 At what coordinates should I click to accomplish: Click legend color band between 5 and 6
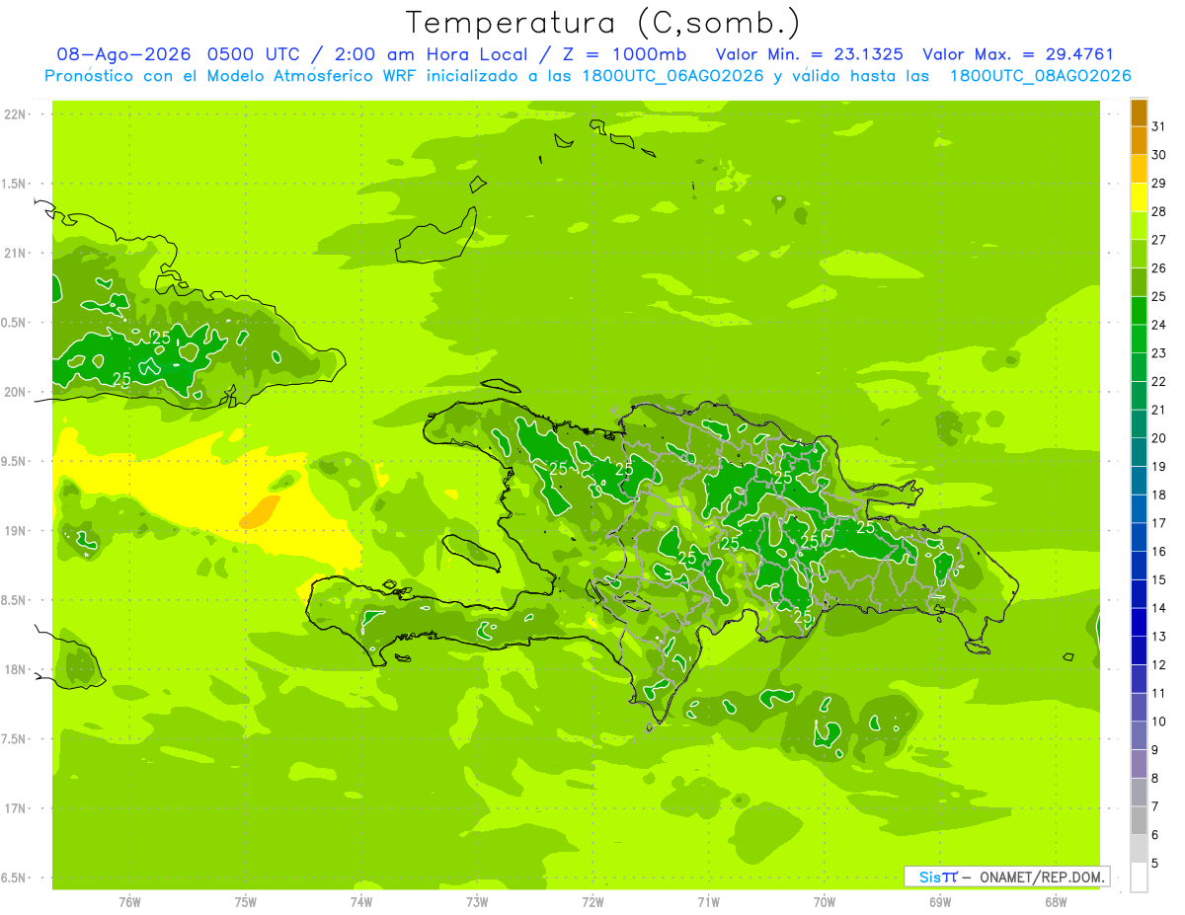[1139, 849]
